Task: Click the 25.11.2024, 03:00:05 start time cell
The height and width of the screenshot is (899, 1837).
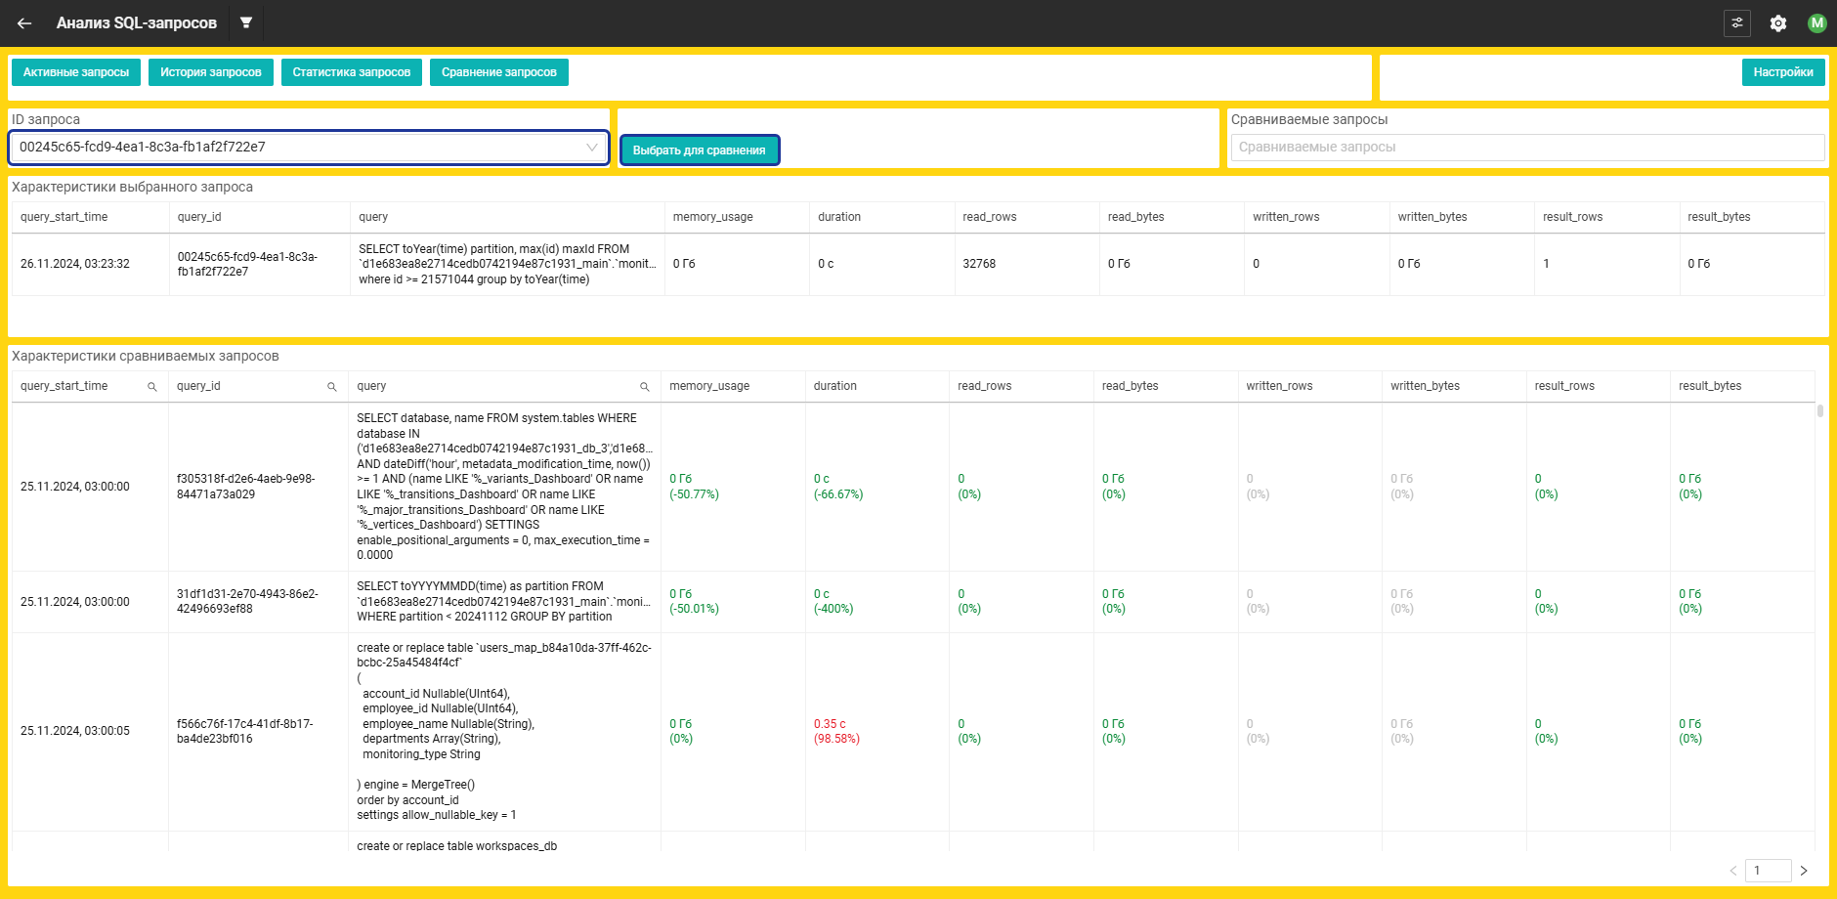Action: [75, 731]
